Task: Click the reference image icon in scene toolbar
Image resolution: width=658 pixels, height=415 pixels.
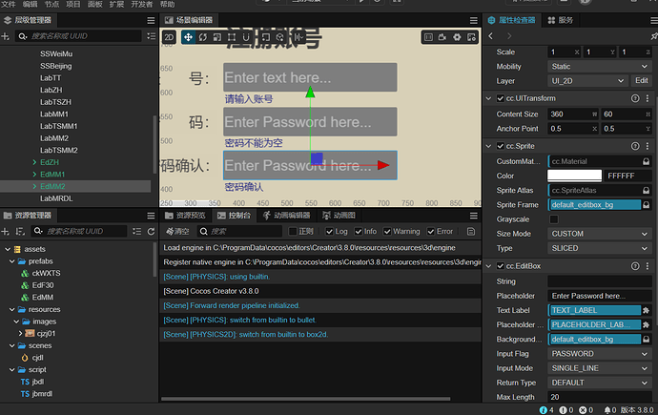Action: pos(471,37)
